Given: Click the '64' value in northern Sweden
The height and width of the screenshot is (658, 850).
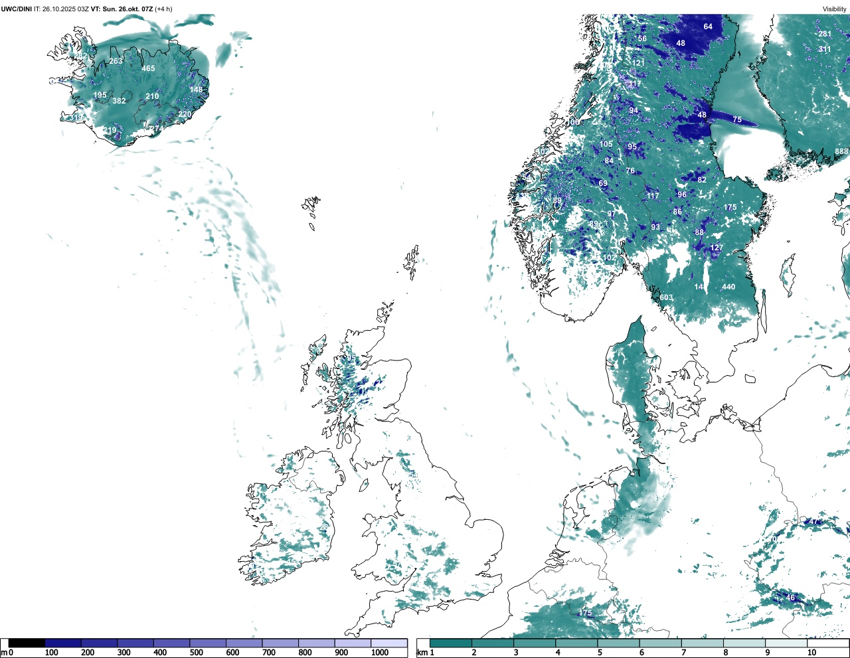Looking at the screenshot, I should coord(708,27).
